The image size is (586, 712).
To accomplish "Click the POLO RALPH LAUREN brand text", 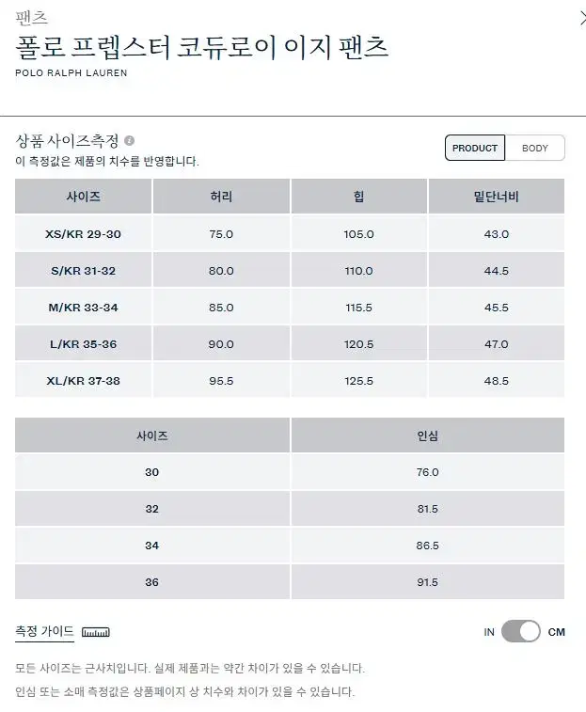I will point(71,72).
